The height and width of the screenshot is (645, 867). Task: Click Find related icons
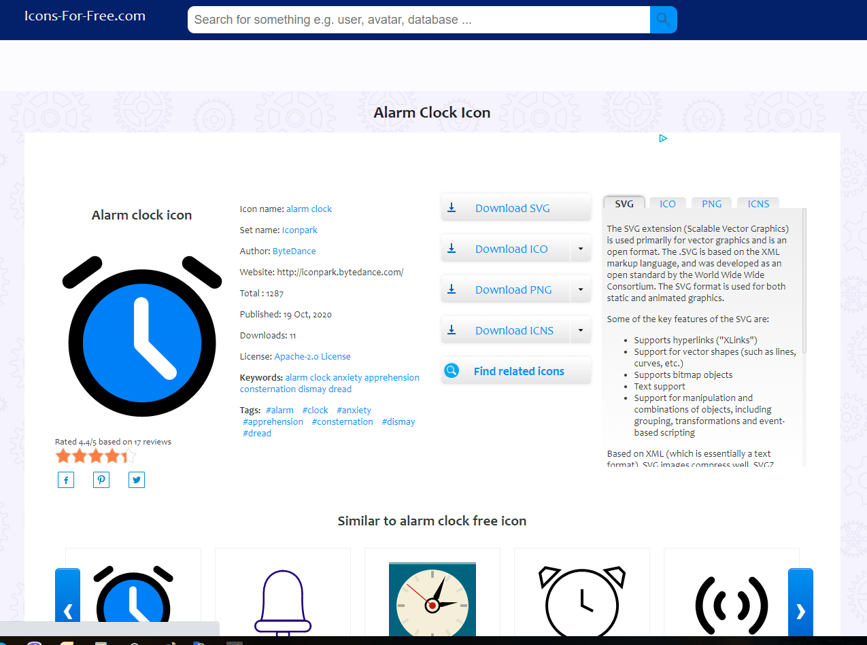(x=516, y=371)
